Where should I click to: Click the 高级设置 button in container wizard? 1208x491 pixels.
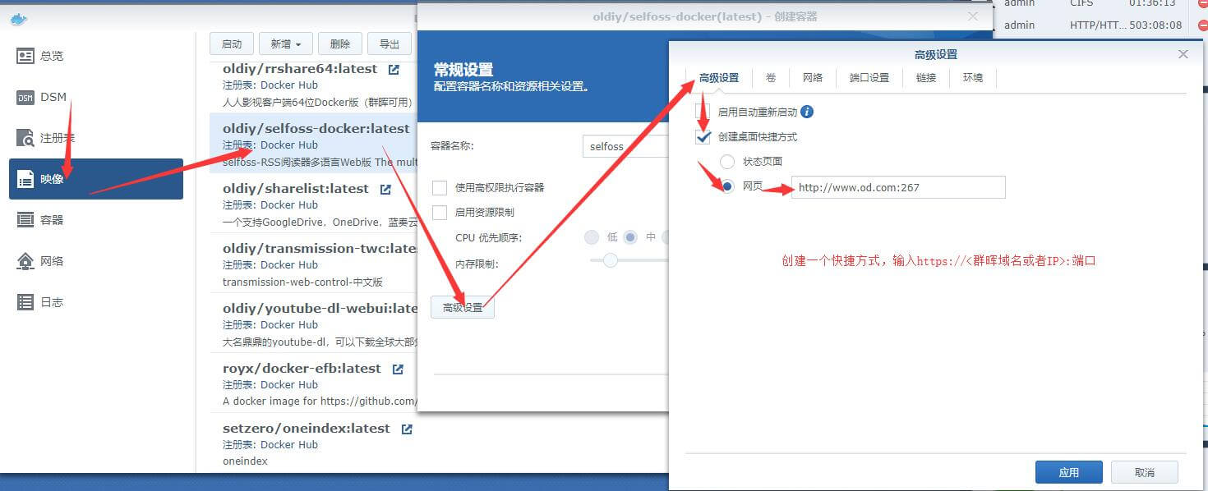pos(463,308)
